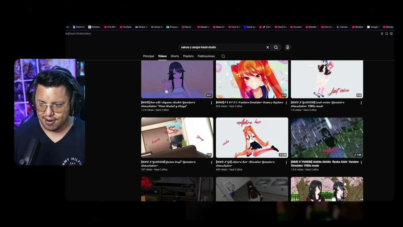Open the Modelar bookmark
Screen dimensions: 403x227
(x=358, y=27)
